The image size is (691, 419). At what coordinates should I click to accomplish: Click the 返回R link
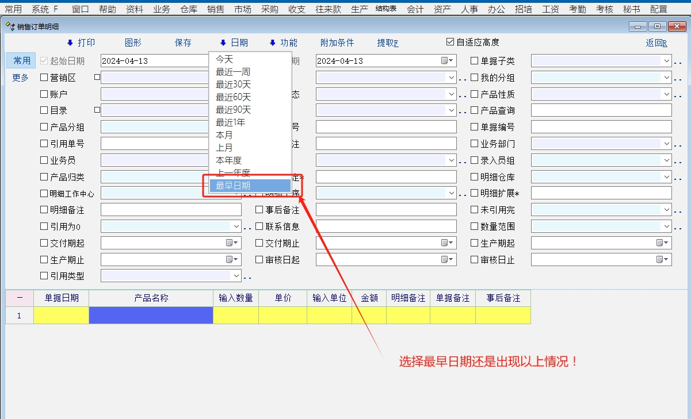coord(656,43)
